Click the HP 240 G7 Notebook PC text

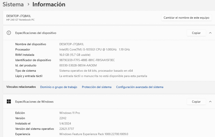[x=20, y=20]
